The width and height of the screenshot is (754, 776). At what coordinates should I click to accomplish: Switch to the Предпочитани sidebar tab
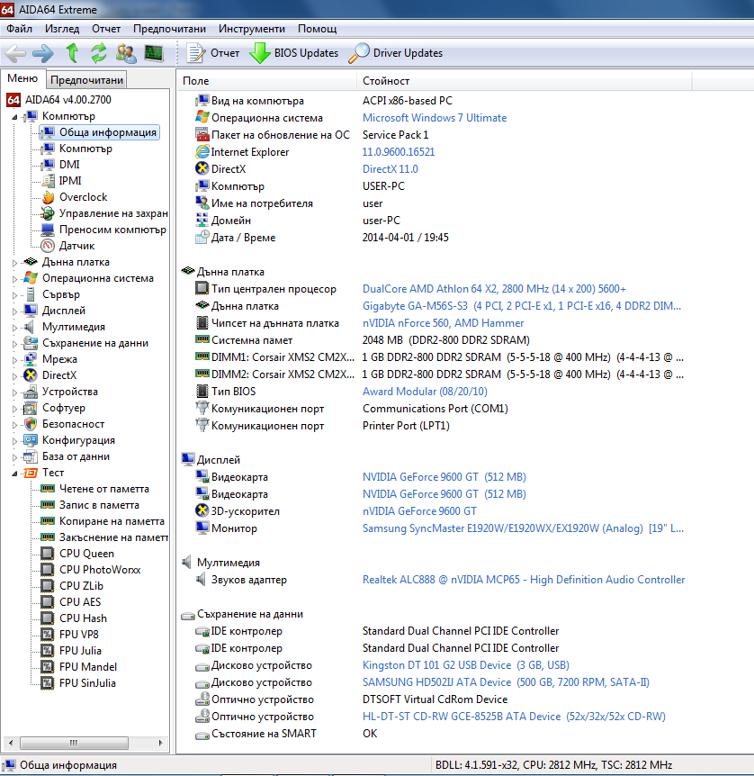[x=86, y=80]
